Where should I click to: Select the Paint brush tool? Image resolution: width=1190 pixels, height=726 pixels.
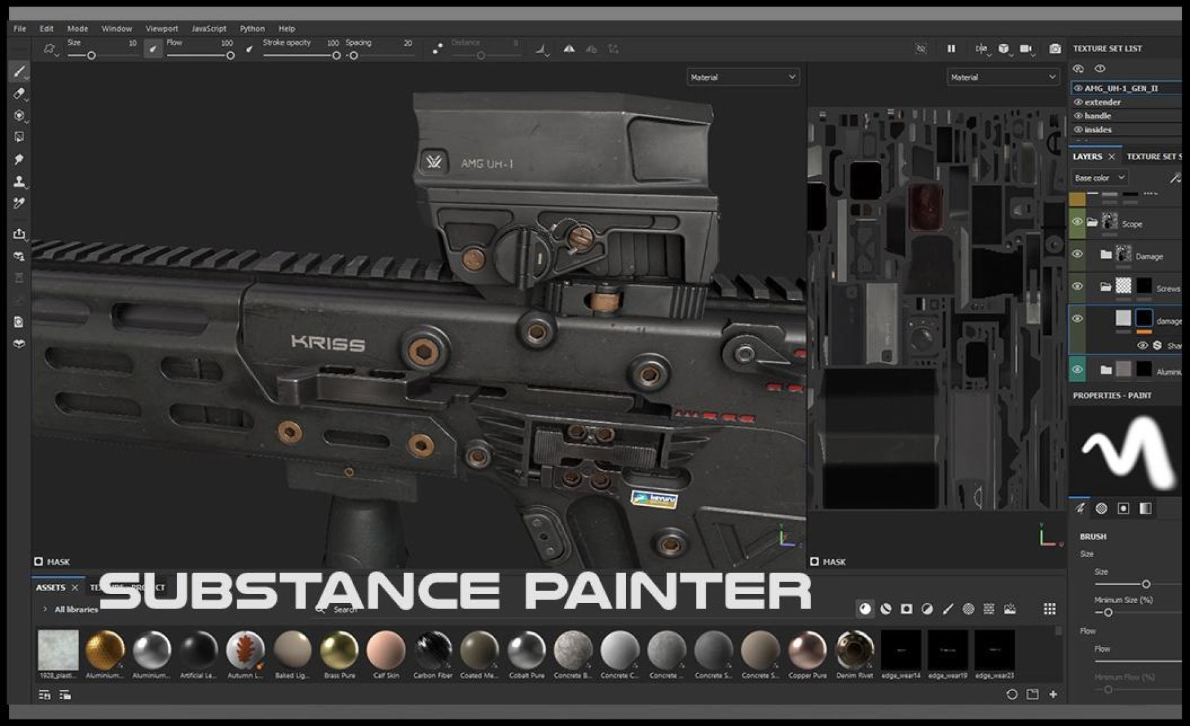[19, 72]
